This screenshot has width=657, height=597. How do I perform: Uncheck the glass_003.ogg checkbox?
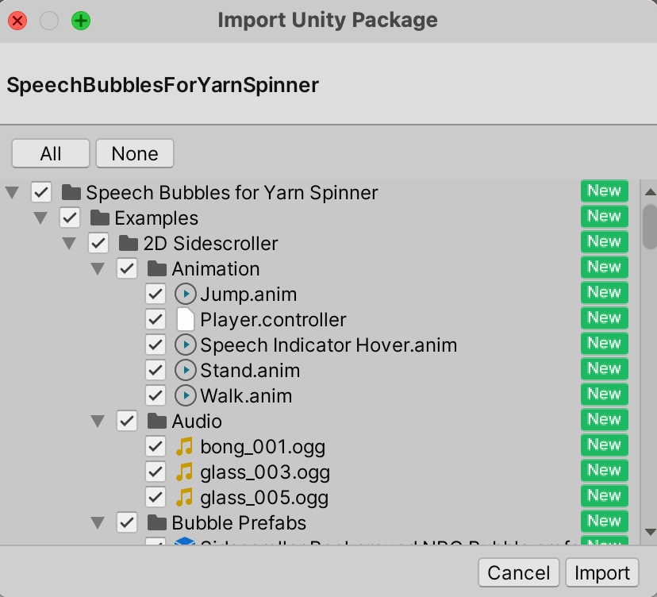point(156,472)
